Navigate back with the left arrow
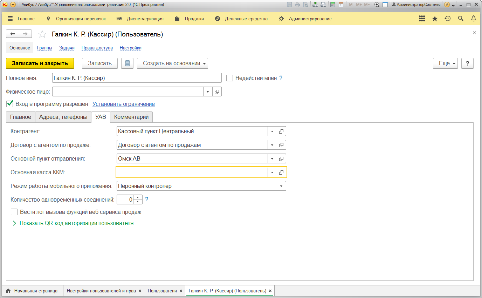The image size is (482, 298). tap(13, 34)
